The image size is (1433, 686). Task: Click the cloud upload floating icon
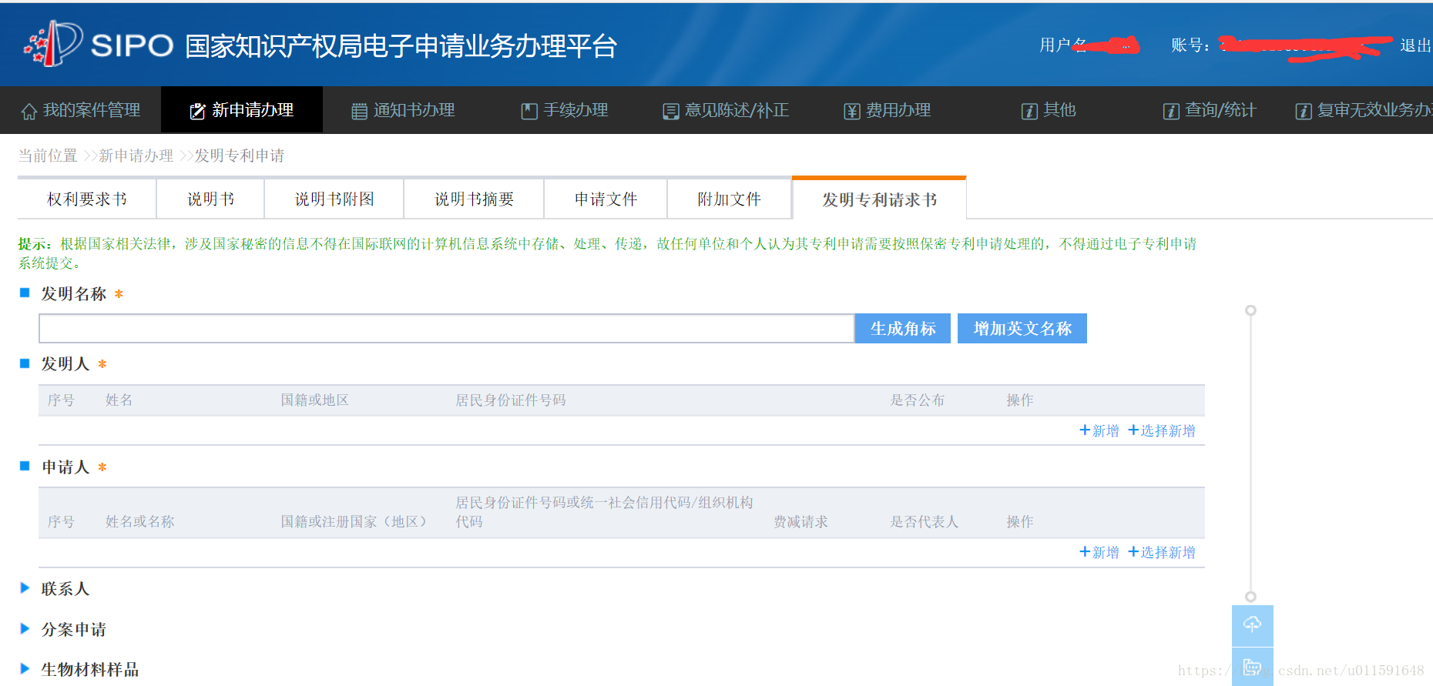[x=1253, y=625]
